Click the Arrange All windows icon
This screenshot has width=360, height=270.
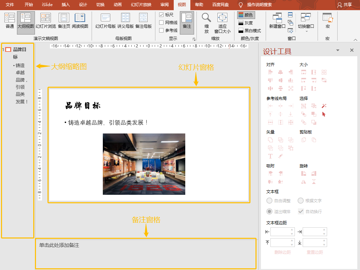290,15
